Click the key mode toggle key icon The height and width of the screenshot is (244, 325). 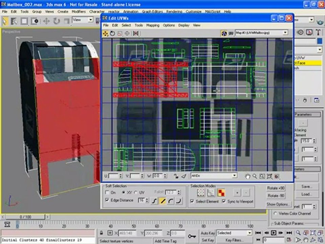click(192, 236)
